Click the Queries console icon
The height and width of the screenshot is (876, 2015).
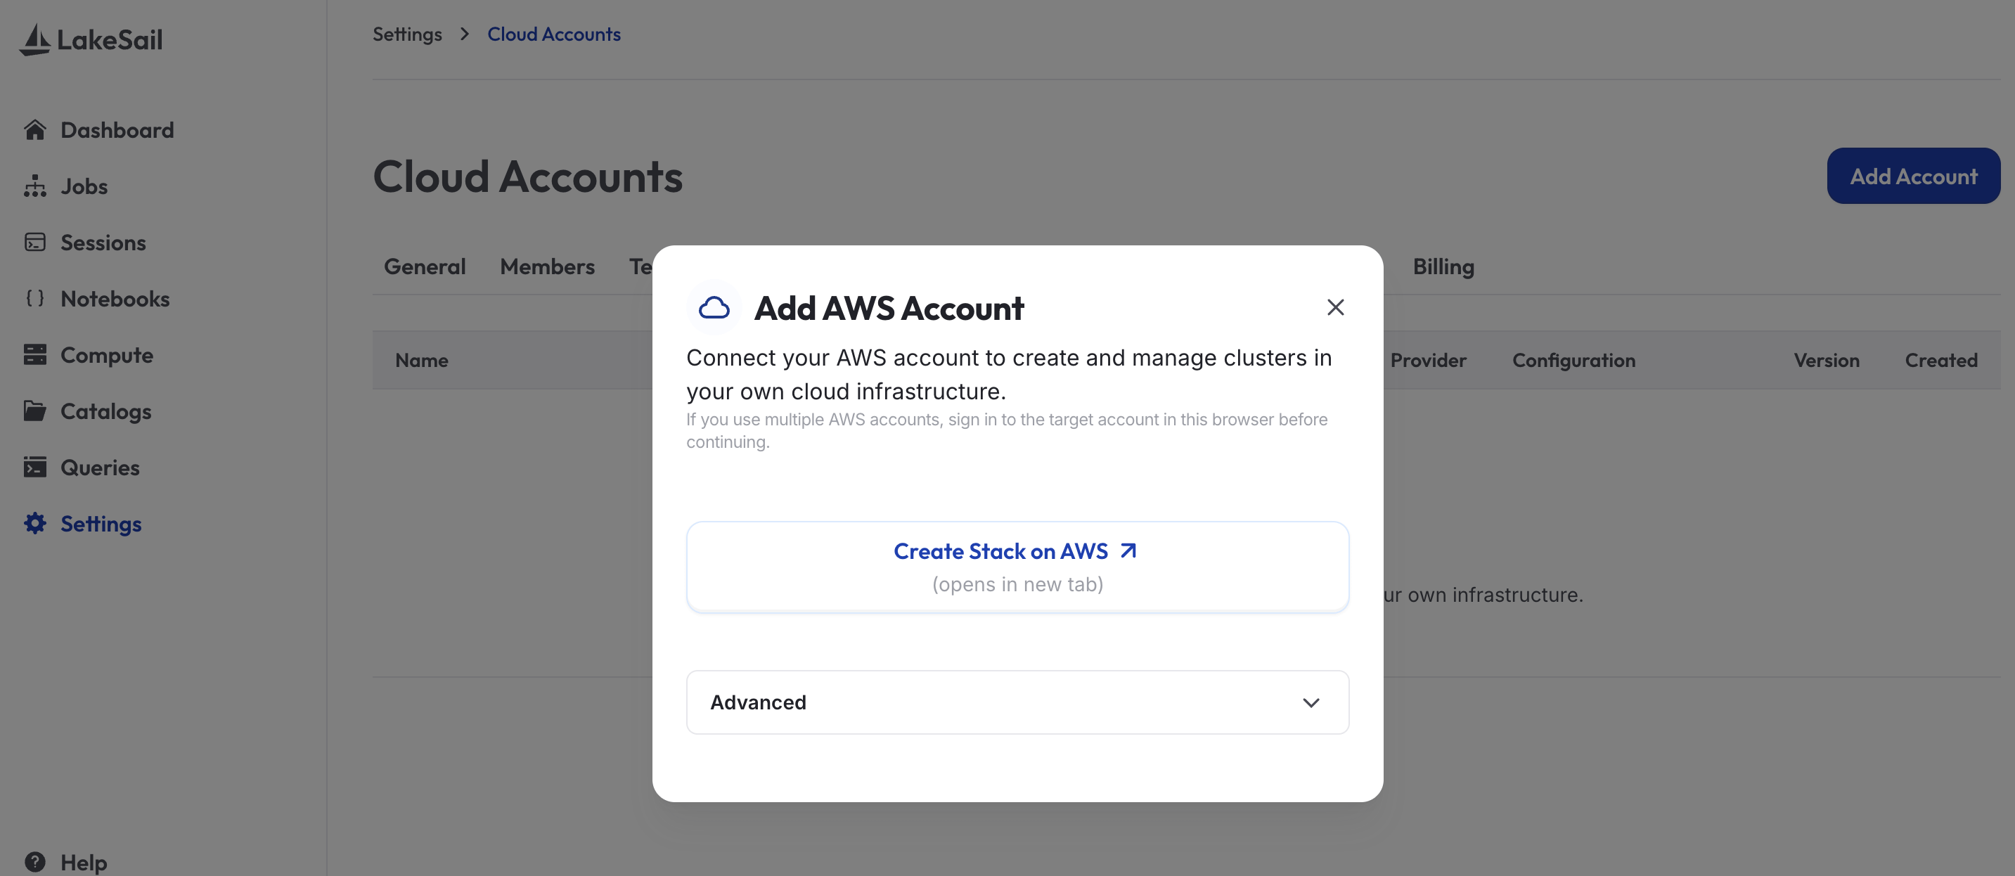click(35, 468)
